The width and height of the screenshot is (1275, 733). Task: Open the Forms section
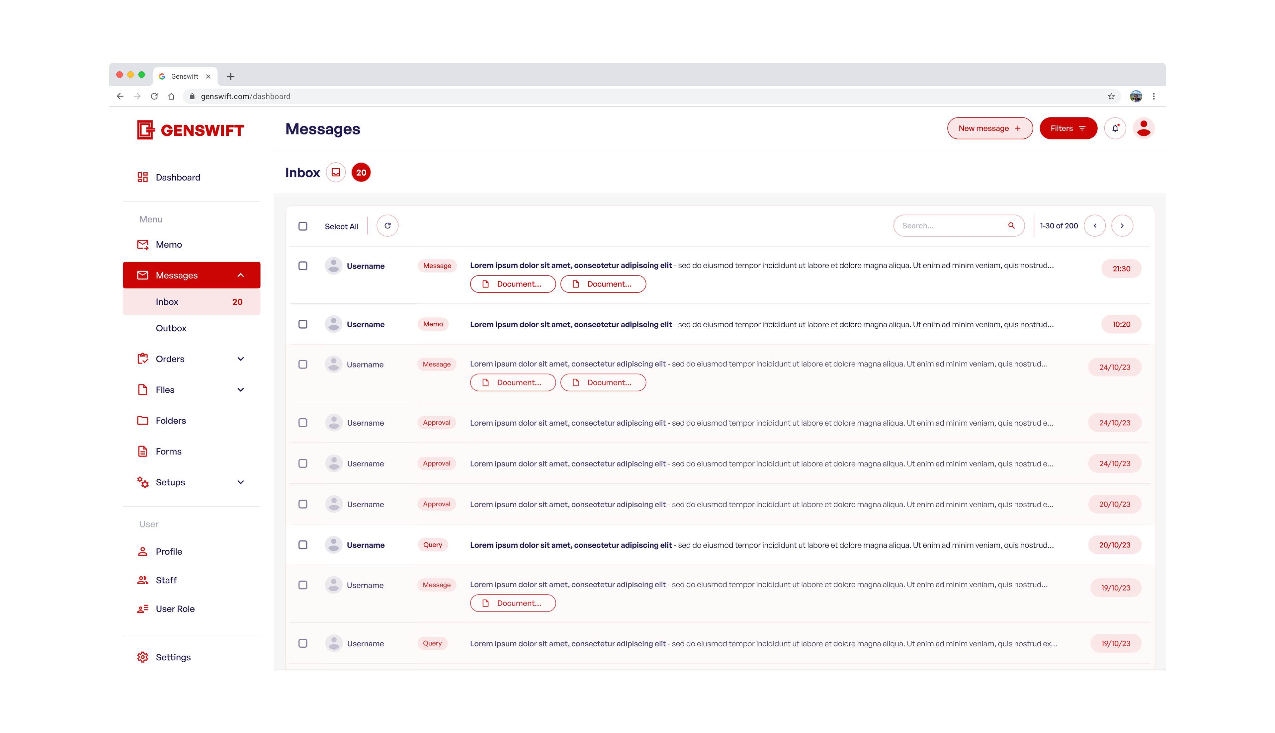click(169, 451)
